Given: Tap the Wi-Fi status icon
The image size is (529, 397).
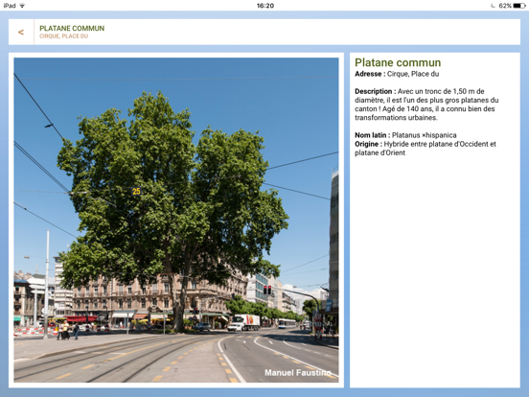Looking at the screenshot, I should point(22,6).
